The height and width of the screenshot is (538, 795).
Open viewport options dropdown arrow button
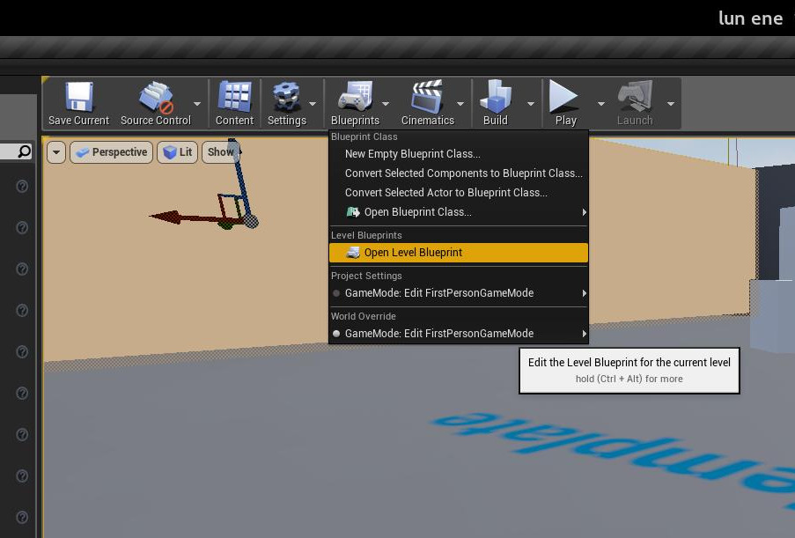pyautogui.click(x=56, y=152)
